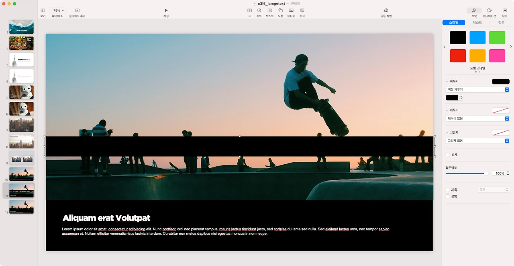The width and height of the screenshot is (514, 266).
Task: Open the 차트 (Chart) toolbar icon
Action: click(259, 10)
